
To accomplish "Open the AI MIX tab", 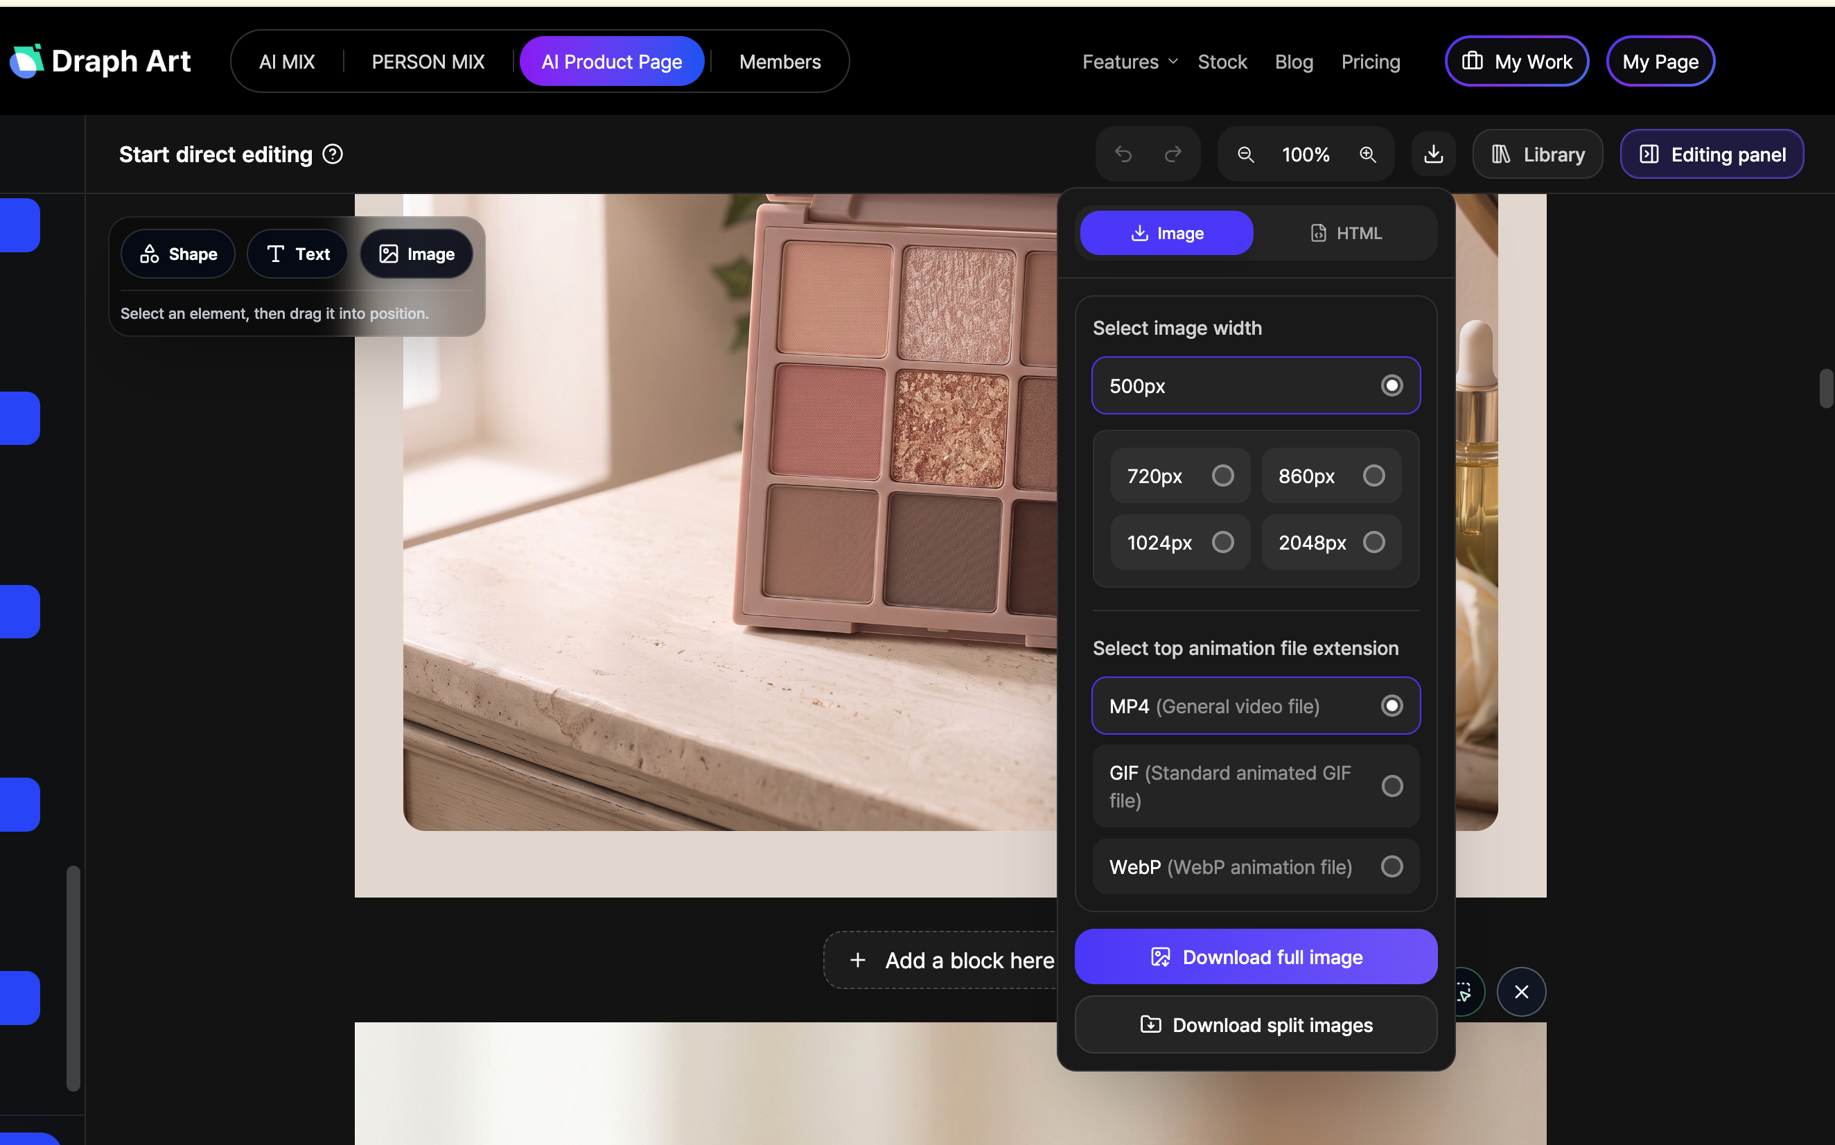I will coord(287,61).
